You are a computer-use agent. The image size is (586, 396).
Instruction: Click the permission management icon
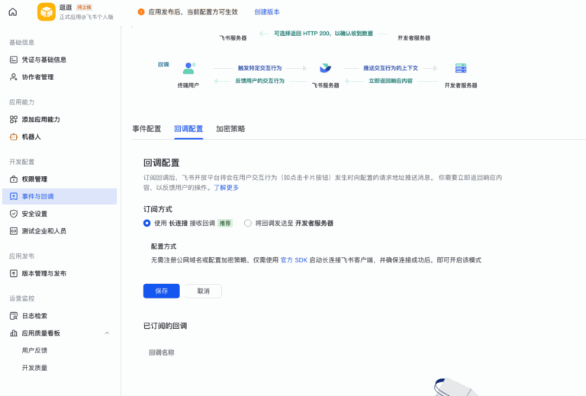click(x=14, y=179)
